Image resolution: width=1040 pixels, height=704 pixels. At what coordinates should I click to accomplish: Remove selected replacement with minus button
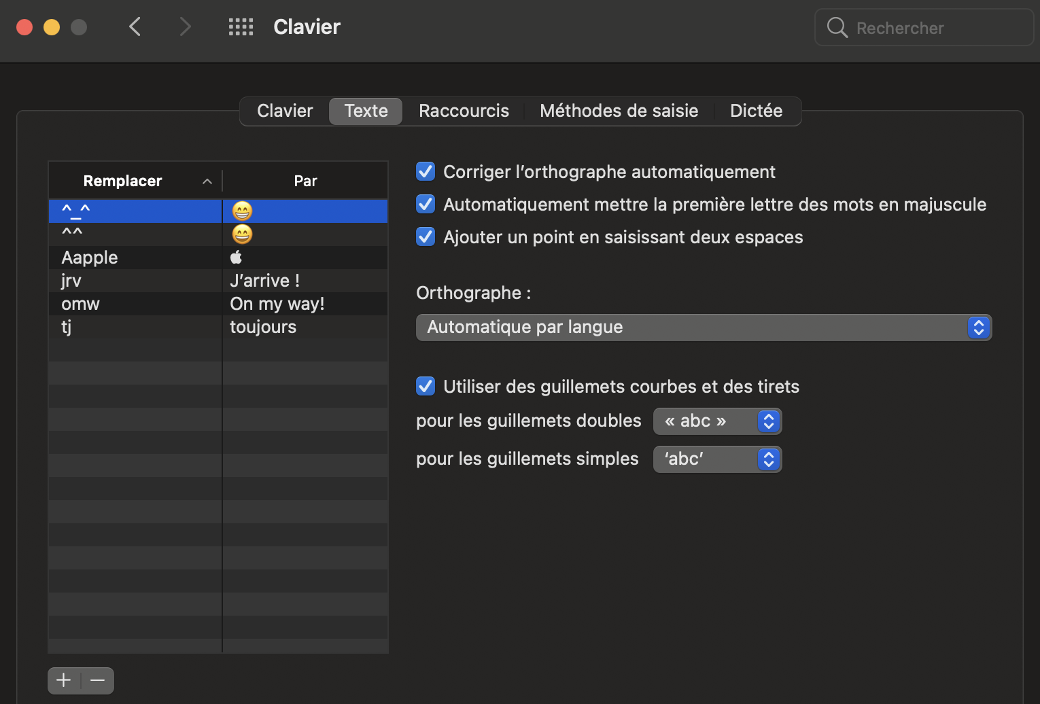point(98,680)
